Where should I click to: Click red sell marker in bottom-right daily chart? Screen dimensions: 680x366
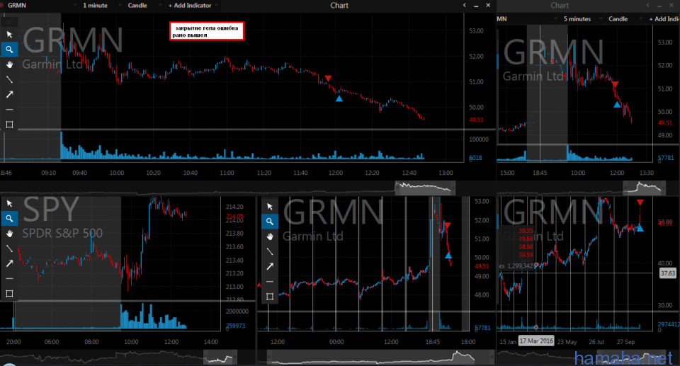click(x=640, y=202)
